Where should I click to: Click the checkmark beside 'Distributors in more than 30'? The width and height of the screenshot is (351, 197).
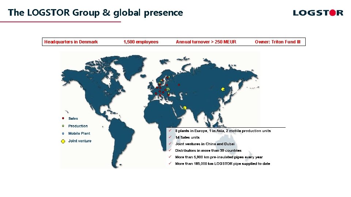(x=170, y=150)
